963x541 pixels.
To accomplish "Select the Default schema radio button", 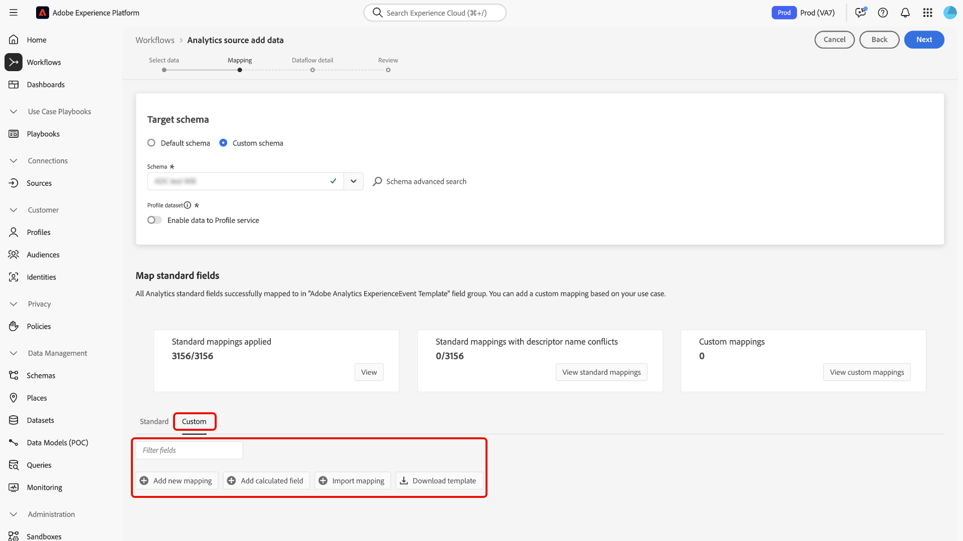I will pyautogui.click(x=151, y=143).
